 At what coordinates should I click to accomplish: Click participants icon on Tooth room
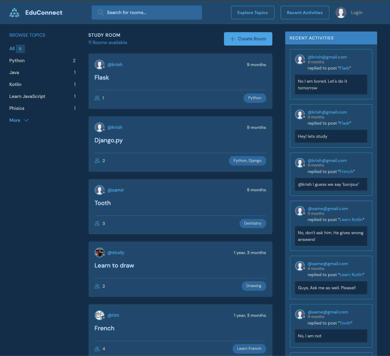pos(97,223)
